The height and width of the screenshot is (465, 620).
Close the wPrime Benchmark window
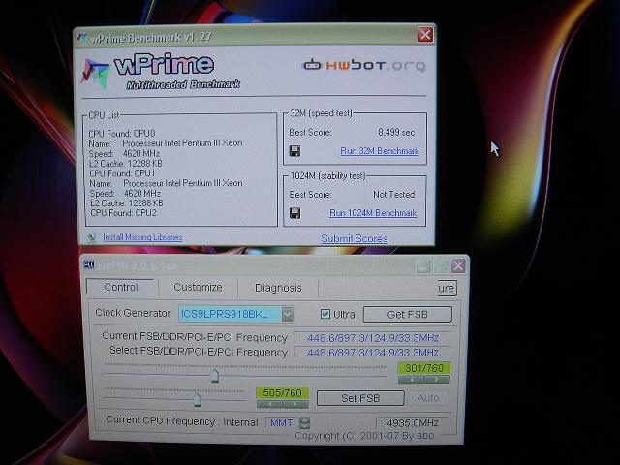425,35
